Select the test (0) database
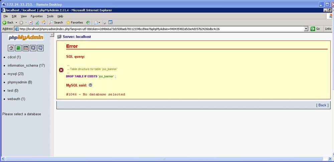This screenshot has width=334, height=162. point(13,90)
